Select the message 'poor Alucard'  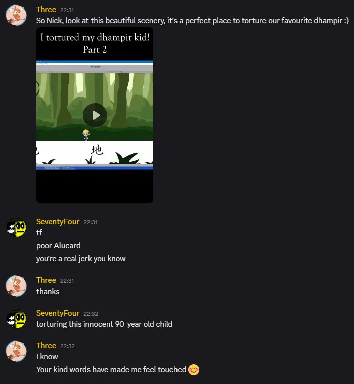pyautogui.click(x=58, y=246)
